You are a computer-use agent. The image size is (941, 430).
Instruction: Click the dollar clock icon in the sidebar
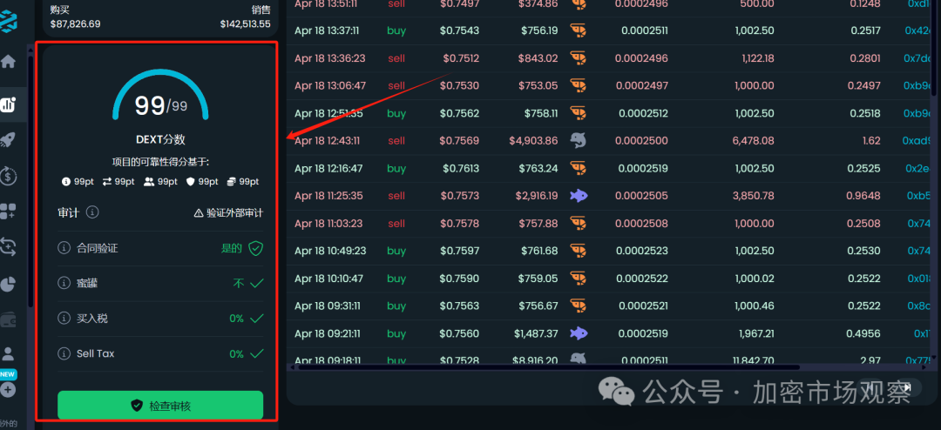coord(8,176)
